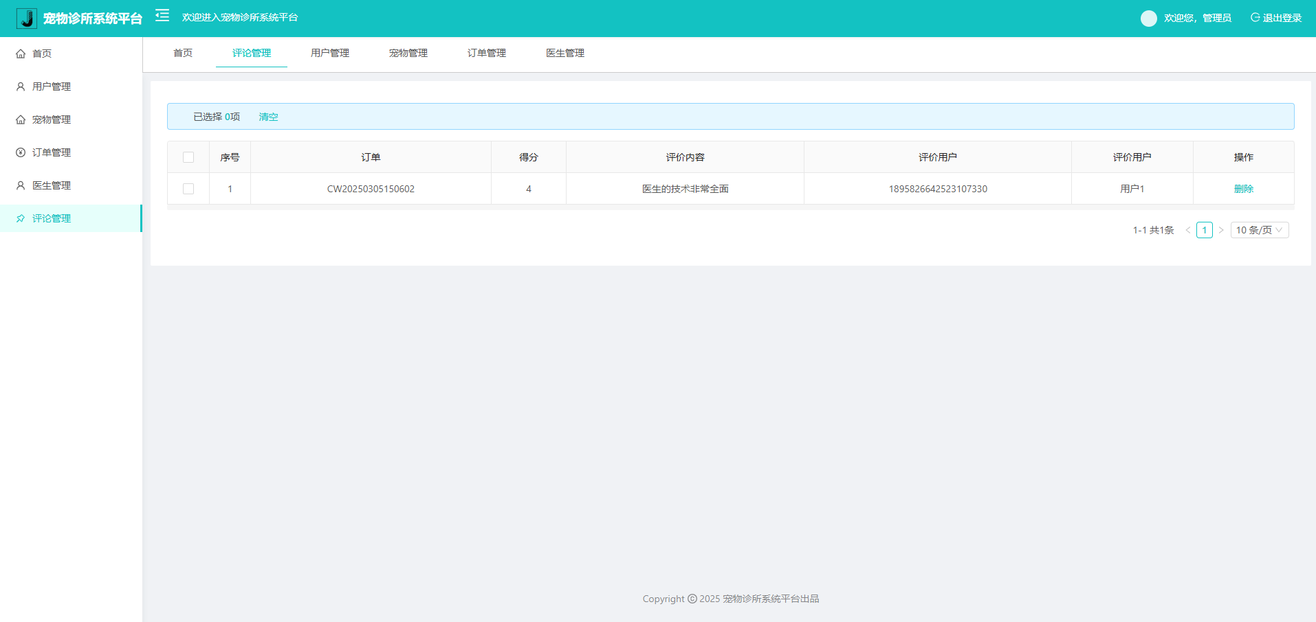
Task: Click the score value 4
Action: [x=529, y=189]
